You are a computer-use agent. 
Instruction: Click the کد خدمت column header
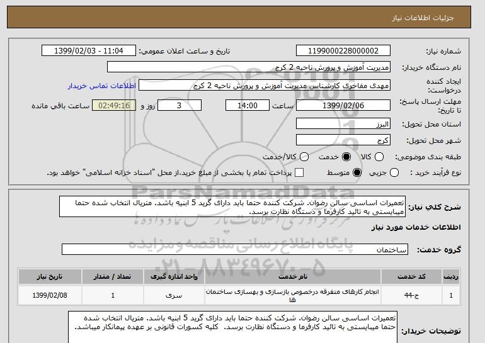pos(411,276)
